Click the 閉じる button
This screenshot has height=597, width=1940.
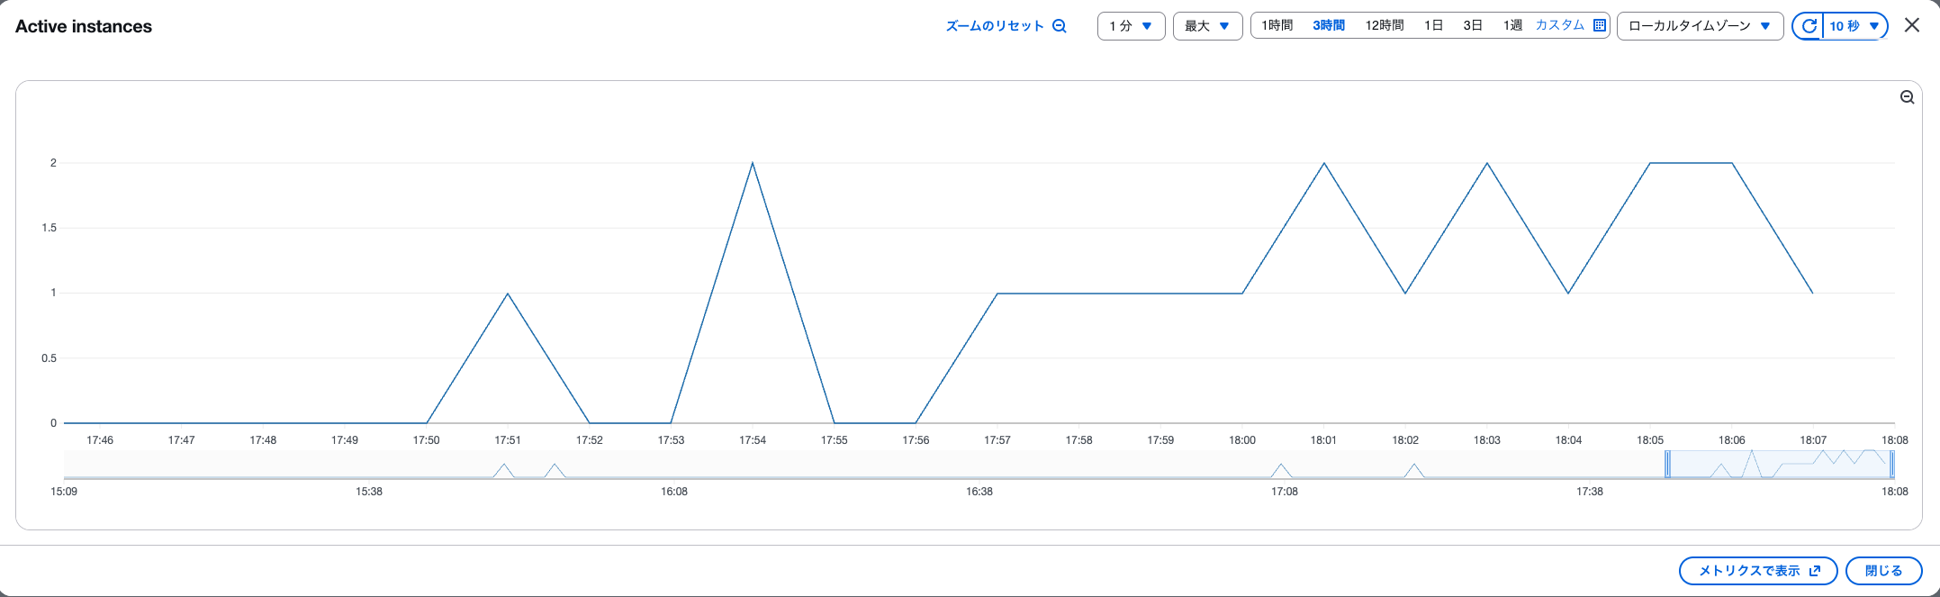click(1883, 571)
